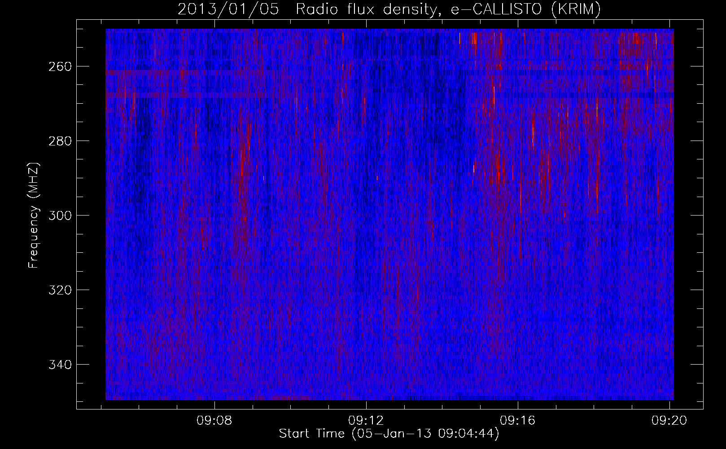Click the 09:16 time tick label

(518, 420)
